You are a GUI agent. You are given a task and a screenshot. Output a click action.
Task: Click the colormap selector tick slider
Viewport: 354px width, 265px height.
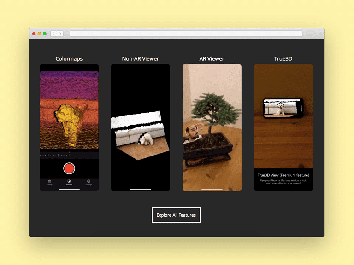coord(69,155)
